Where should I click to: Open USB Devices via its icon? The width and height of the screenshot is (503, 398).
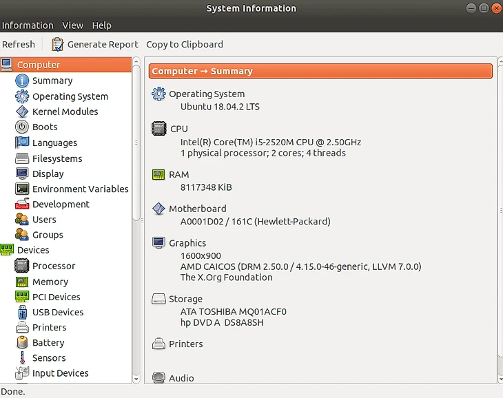click(x=22, y=312)
